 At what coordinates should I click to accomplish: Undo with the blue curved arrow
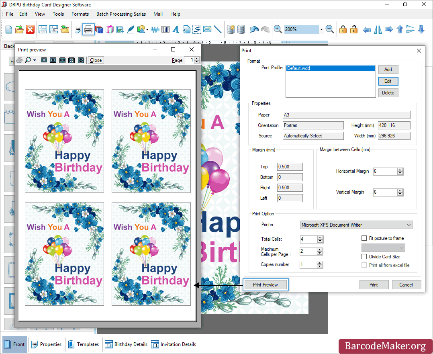(x=254, y=29)
